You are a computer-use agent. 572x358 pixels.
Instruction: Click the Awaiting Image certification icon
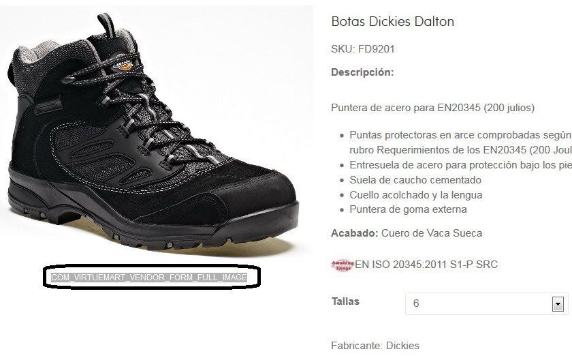point(343,265)
